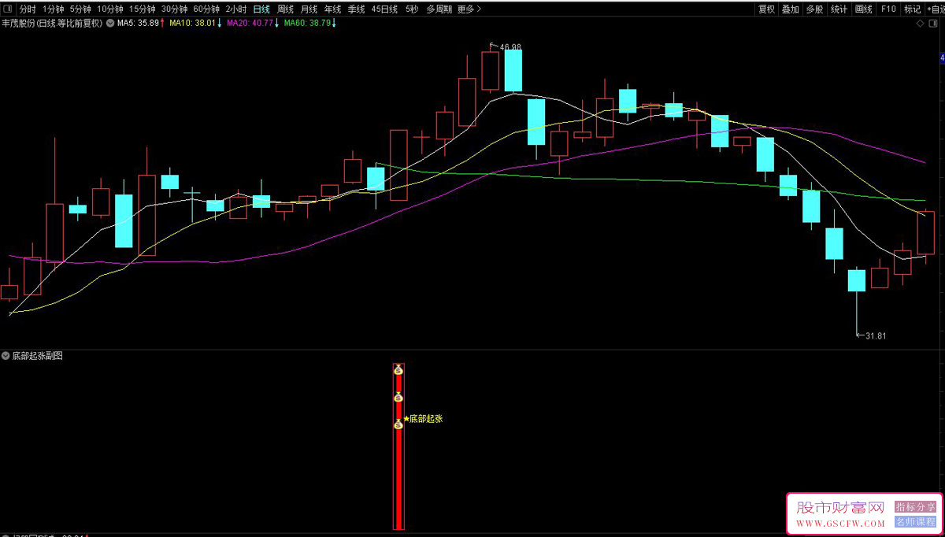Select the 季线 quarterly chart tab
Screen dimensions: 945x537
pos(356,9)
